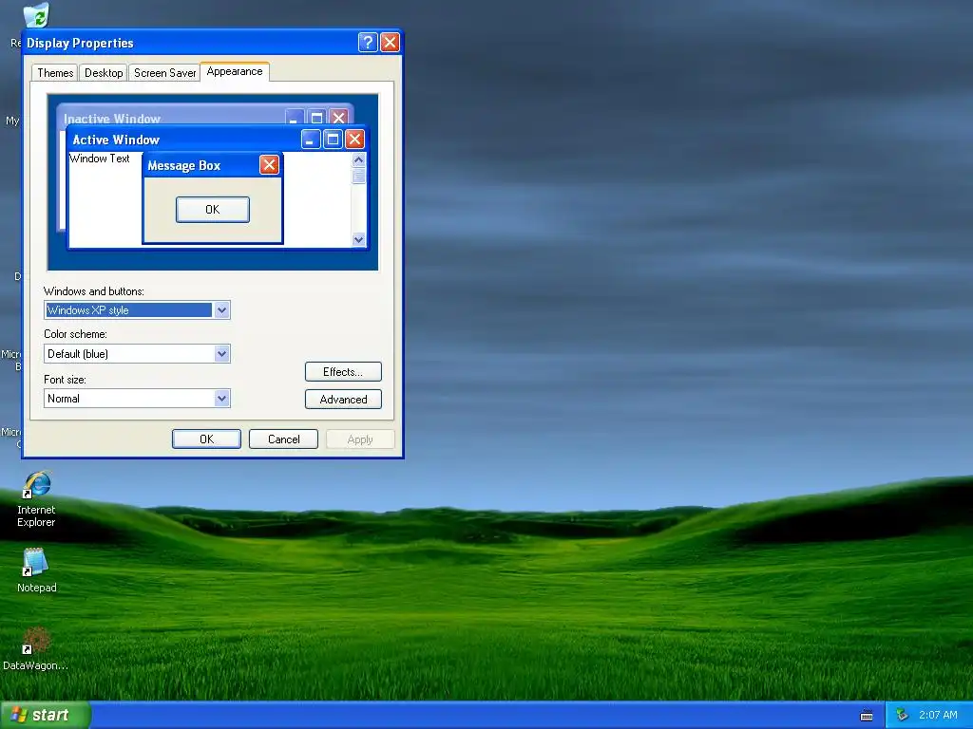
Task: Click the Display Properties title text
Action: click(80, 43)
